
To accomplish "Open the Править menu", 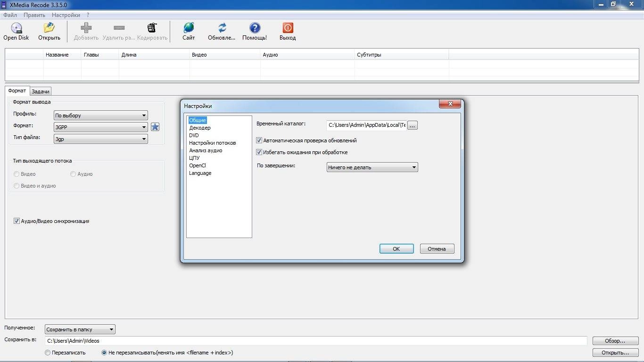I will coord(34,15).
